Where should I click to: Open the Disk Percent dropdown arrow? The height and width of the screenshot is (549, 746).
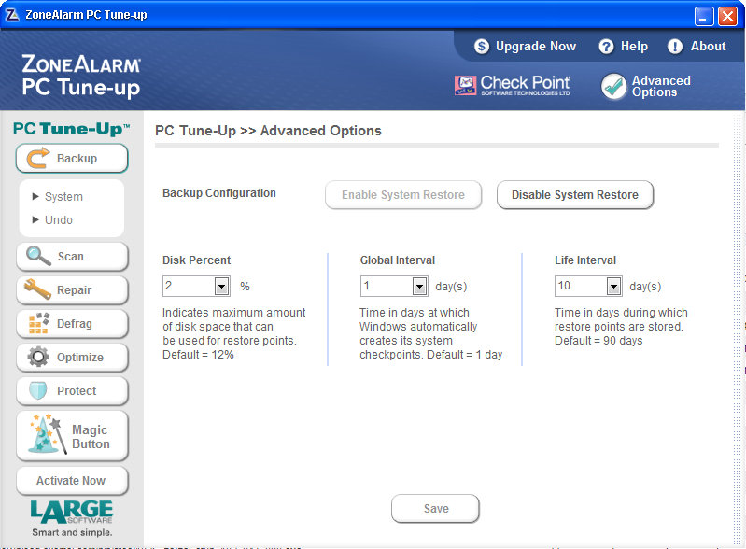pyautogui.click(x=221, y=287)
